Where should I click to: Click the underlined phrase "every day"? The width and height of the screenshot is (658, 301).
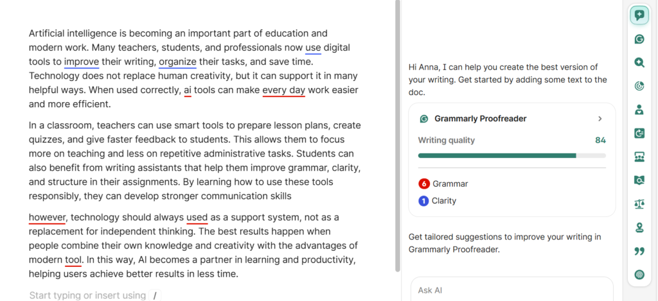coord(283,90)
